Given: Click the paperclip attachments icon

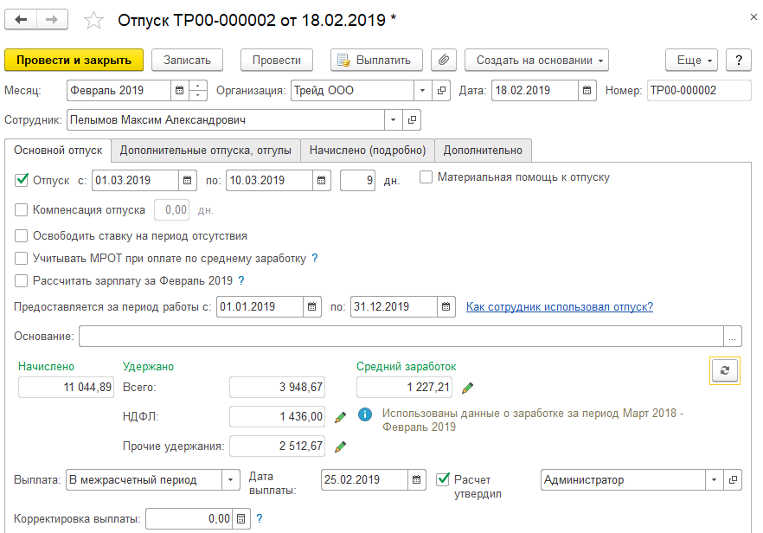Looking at the screenshot, I should click(x=443, y=60).
